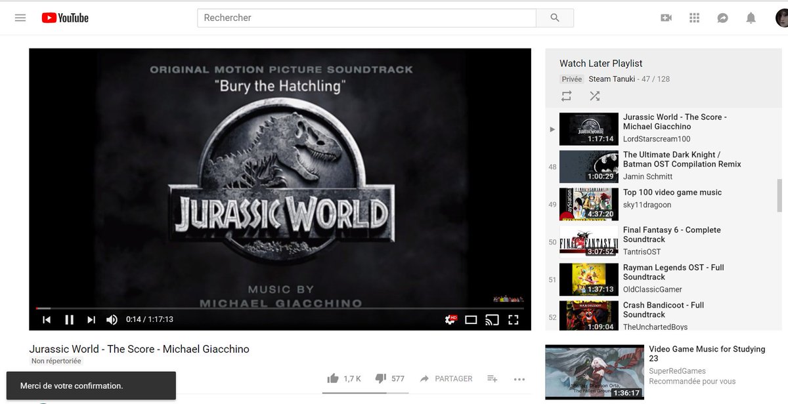This screenshot has height=404, width=788.
Task: Toggle theater mode in player
Action: [471, 319]
